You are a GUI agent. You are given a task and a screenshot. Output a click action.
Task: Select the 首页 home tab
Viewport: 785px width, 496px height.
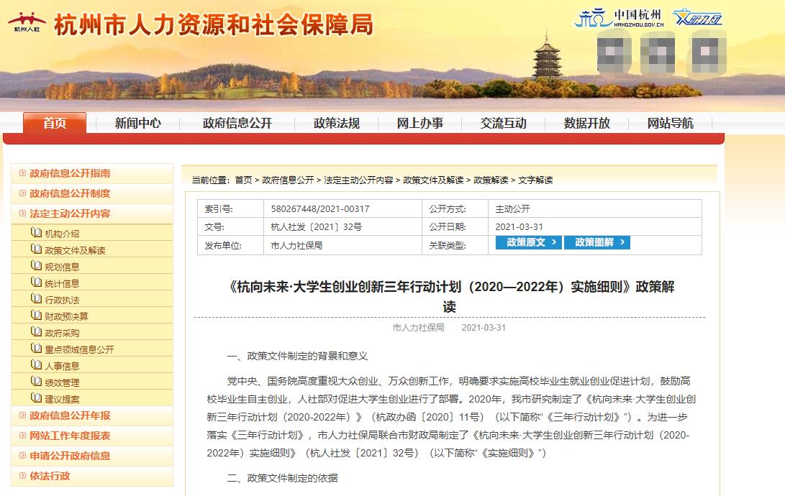pos(55,123)
